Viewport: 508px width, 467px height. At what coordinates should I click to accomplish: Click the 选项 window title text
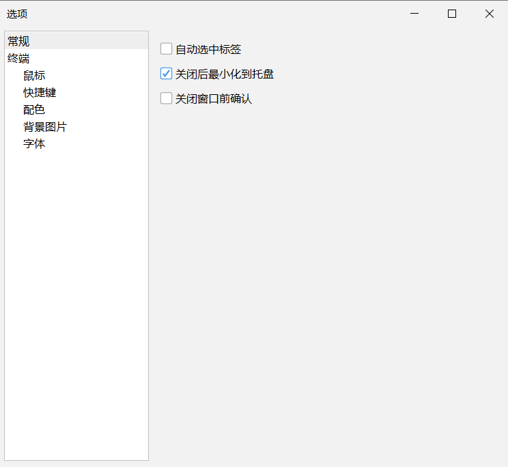[x=18, y=14]
